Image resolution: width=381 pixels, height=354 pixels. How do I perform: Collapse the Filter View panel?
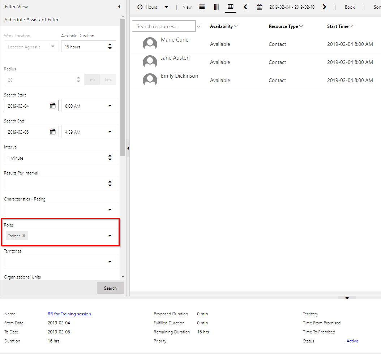coord(119,7)
